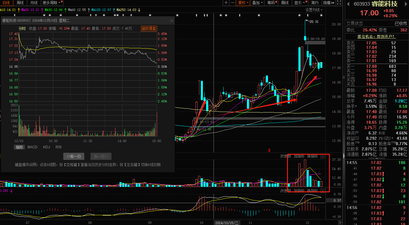Click the 量比 0.58 value
The image size is (409, 225).
point(403,106)
